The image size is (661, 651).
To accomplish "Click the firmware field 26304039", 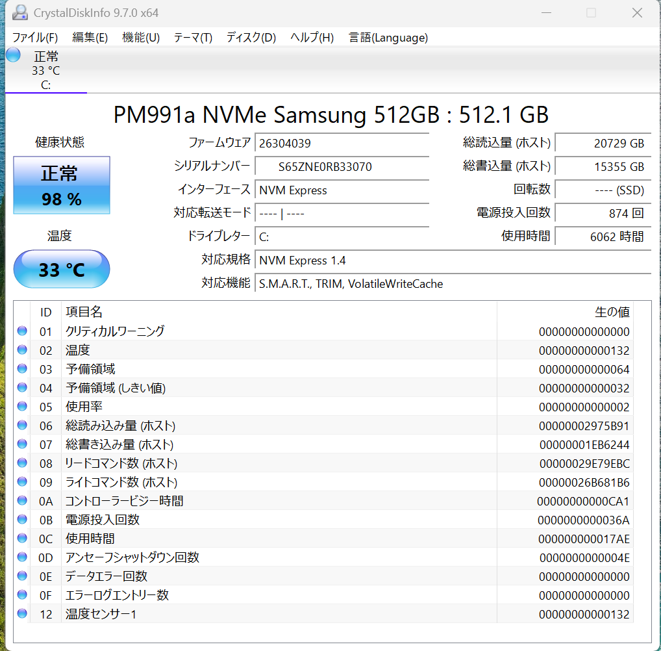I will (342, 143).
